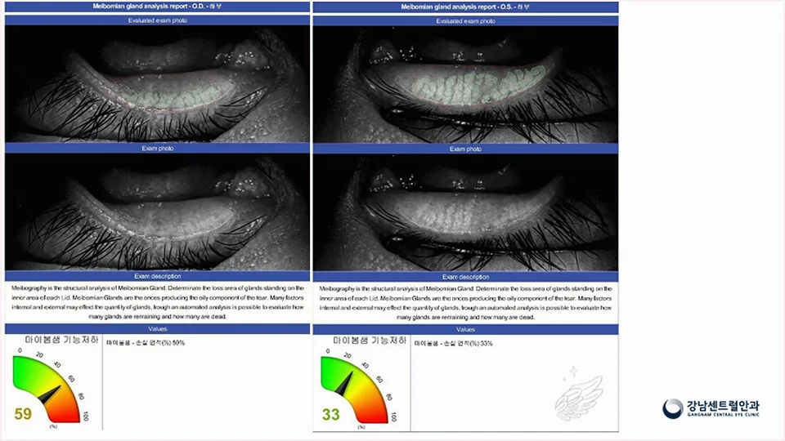This screenshot has width=785, height=441.
Task: Select the O.D. Evaluated exam photo header
Action: [x=157, y=20]
